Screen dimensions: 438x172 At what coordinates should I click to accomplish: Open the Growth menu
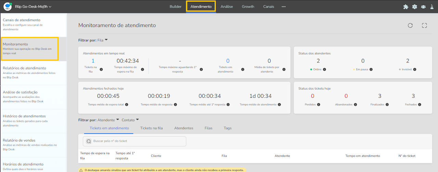coord(248,6)
